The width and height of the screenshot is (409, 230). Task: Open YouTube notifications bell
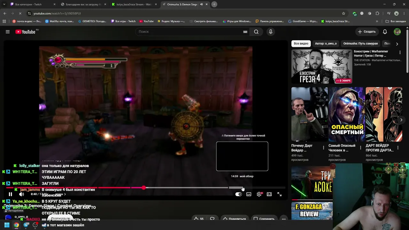coord(385,32)
